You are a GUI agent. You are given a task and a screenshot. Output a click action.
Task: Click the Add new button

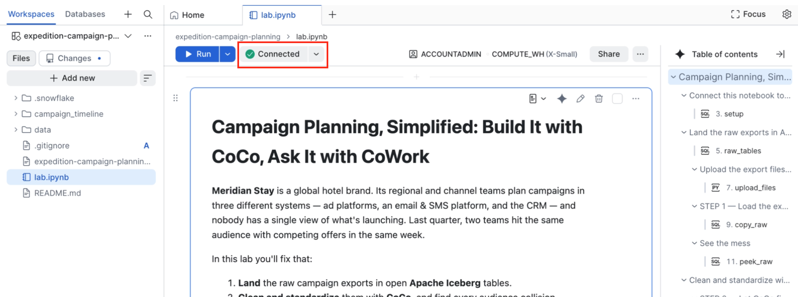click(x=72, y=78)
